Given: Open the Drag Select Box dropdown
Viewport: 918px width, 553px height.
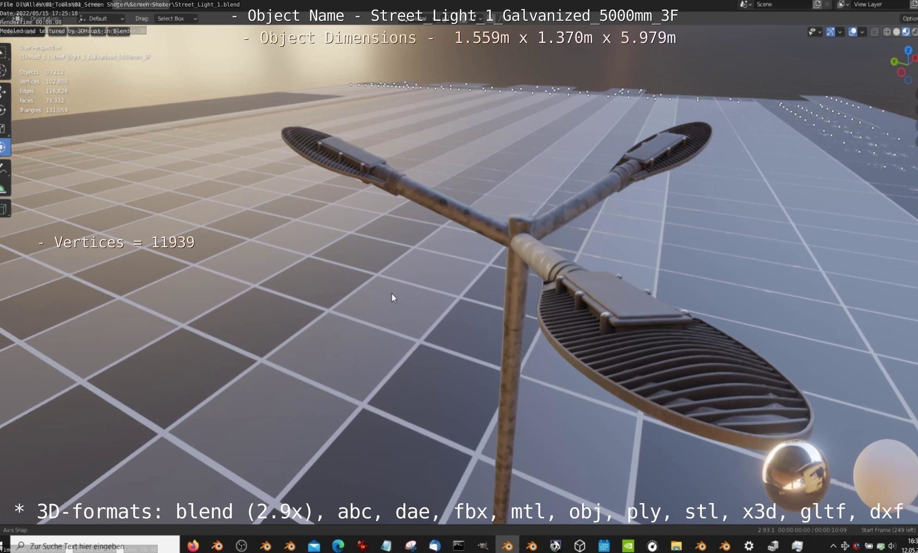Looking at the screenshot, I should (x=176, y=18).
